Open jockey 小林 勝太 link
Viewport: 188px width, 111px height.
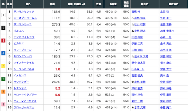point(140,31)
